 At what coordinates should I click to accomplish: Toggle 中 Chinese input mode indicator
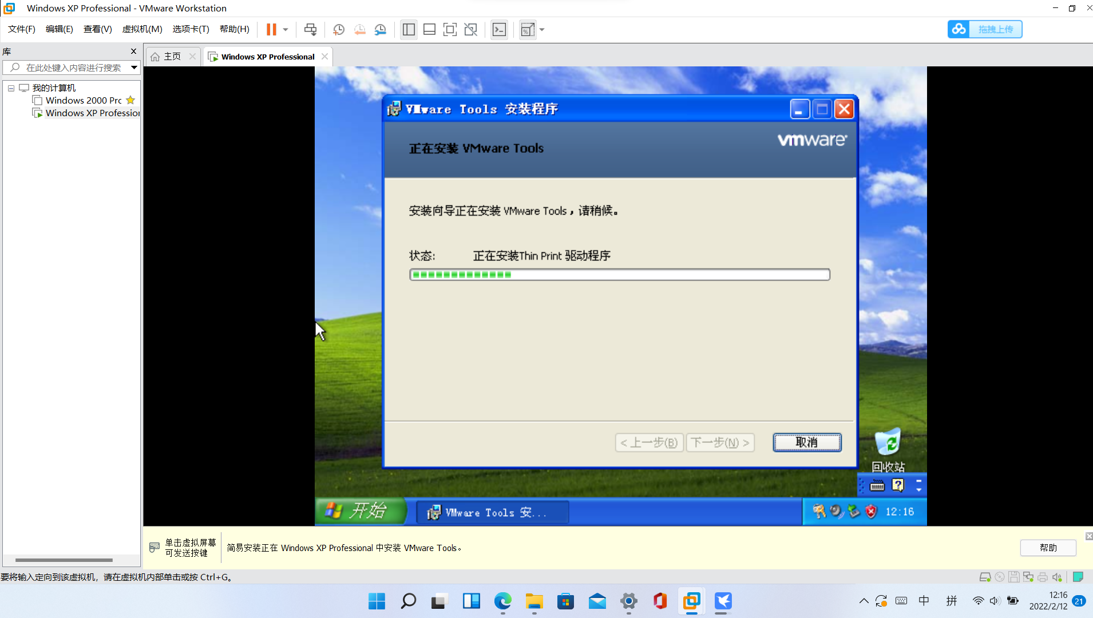924,601
